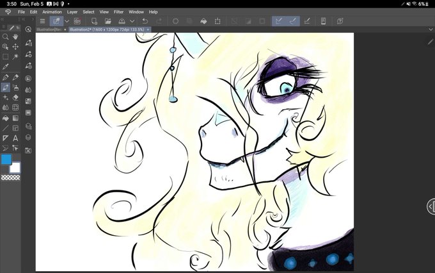The image size is (435, 273).
Task: Click the Save icon in command bar
Action: [x=122, y=21]
